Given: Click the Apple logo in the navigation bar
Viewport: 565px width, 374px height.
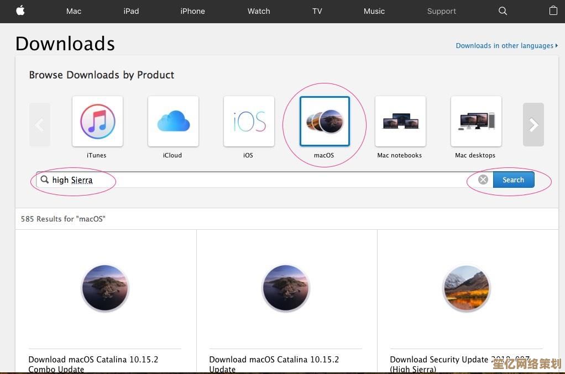Looking at the screenshot, I should pos(20,11).
